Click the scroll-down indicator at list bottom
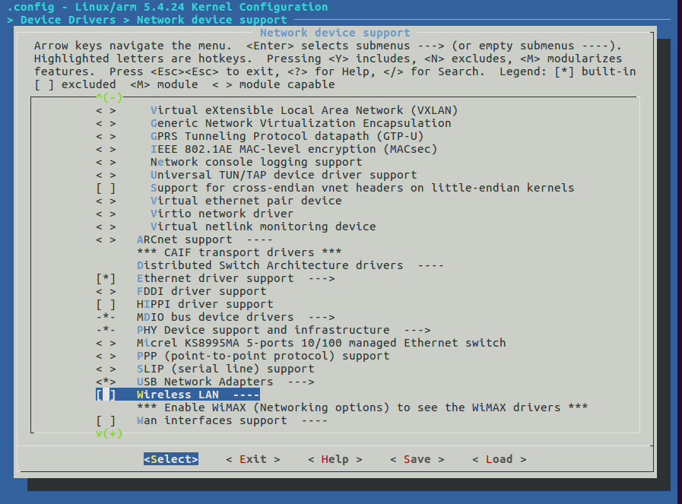The width and height of the screenshot is (682, 504). pos(109,433)
